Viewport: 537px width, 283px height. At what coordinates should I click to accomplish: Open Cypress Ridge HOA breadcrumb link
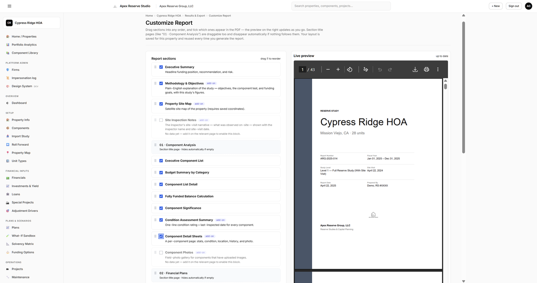[x=169, y=15]
